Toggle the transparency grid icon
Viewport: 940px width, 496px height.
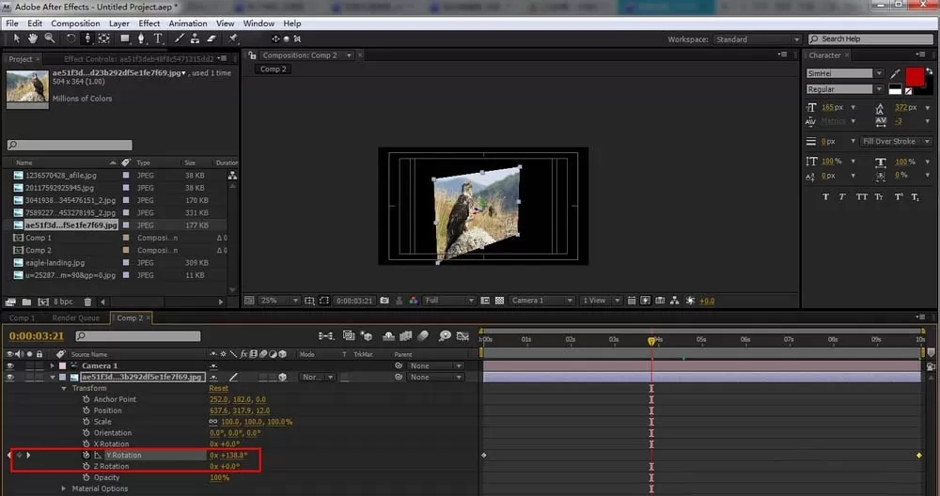(499, 300)
